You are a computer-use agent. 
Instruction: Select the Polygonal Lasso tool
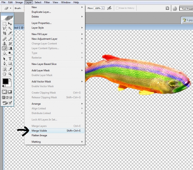(5, 28)
